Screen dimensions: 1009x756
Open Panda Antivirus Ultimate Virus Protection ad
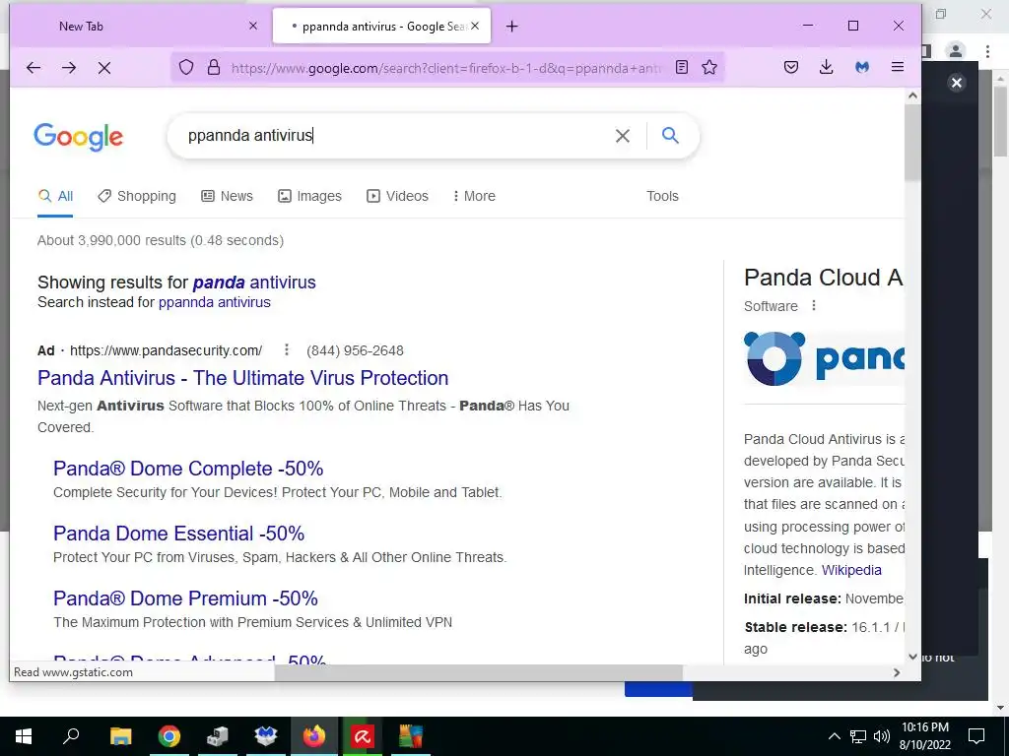point(242,378)
